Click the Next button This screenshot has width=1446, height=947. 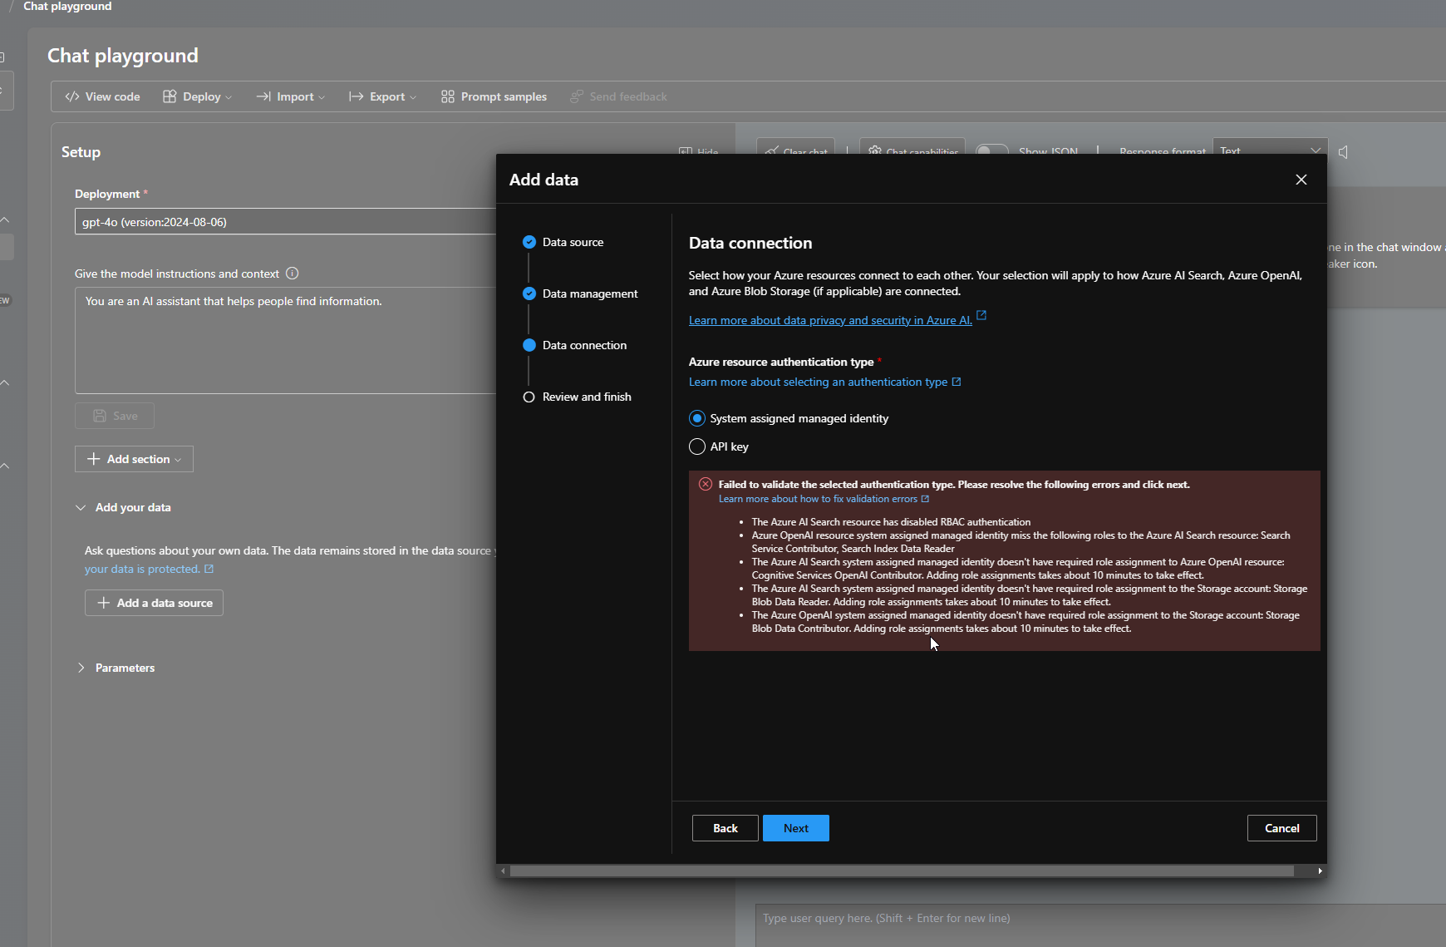pos(795,827)
